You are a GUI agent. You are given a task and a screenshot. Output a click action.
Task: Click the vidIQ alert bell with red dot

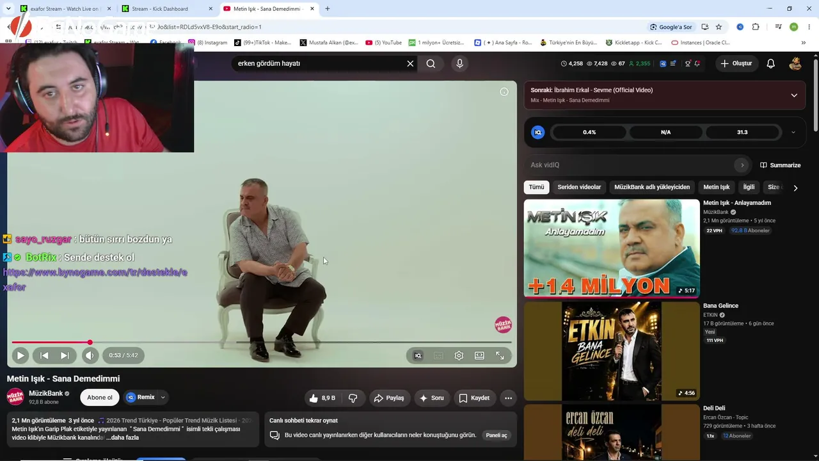point(697,63)
